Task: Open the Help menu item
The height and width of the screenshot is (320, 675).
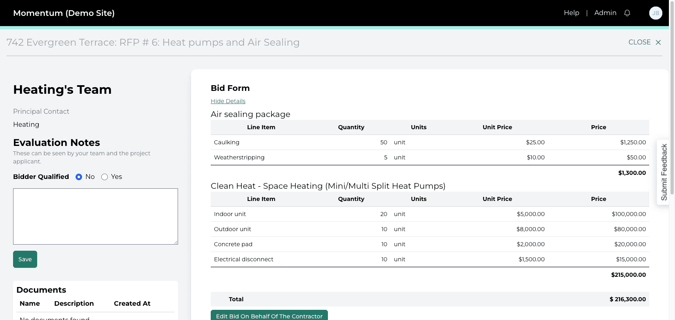Action: 572,13
